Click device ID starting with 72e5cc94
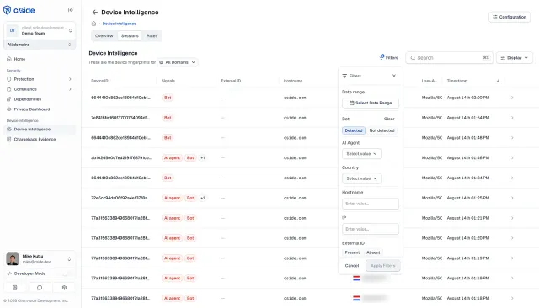The height and width of the screenshot is (308, 539). (120, 198)
